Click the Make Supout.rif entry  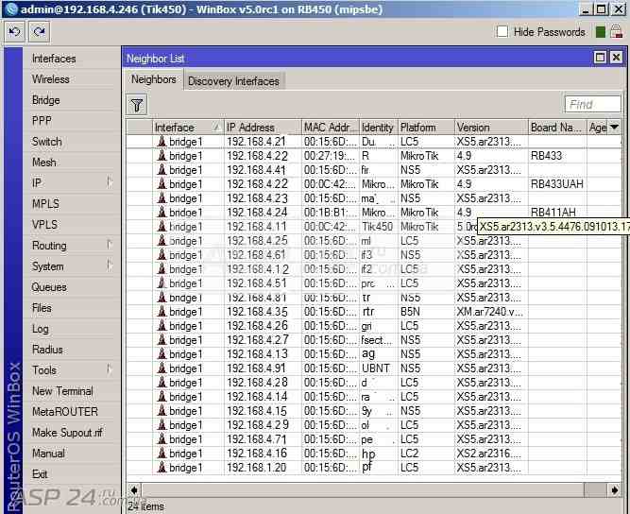pos(67,433)
